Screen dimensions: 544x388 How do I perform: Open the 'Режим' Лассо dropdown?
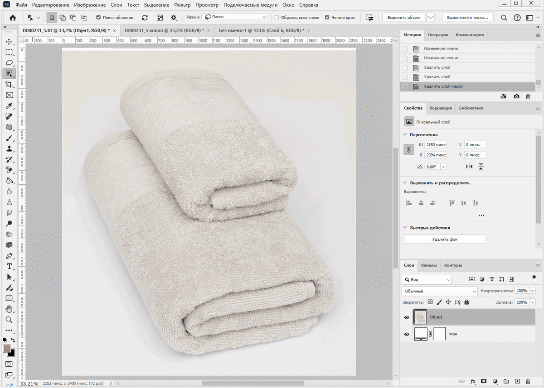click(x=234, y=17)
